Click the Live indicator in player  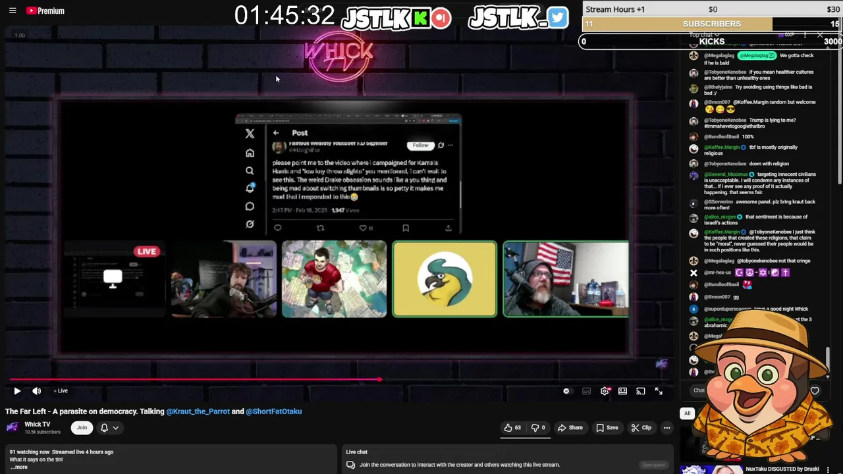coord(61,391)
